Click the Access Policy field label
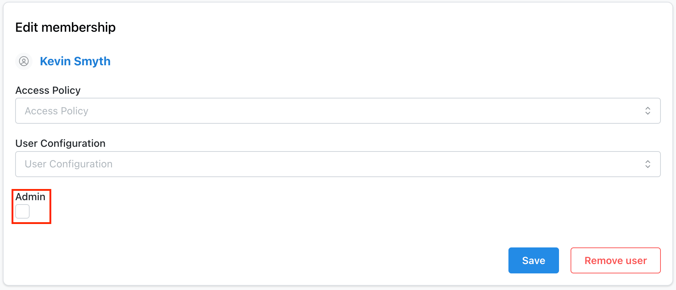 coord(48,90)
